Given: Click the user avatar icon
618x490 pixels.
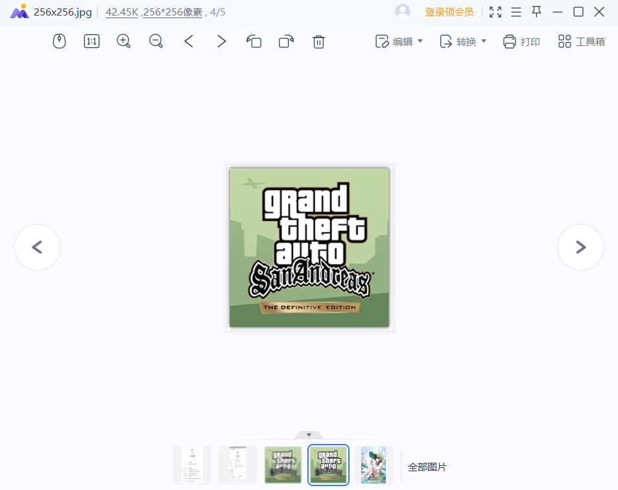Looking at the screenshot, I should click(403, 12).
